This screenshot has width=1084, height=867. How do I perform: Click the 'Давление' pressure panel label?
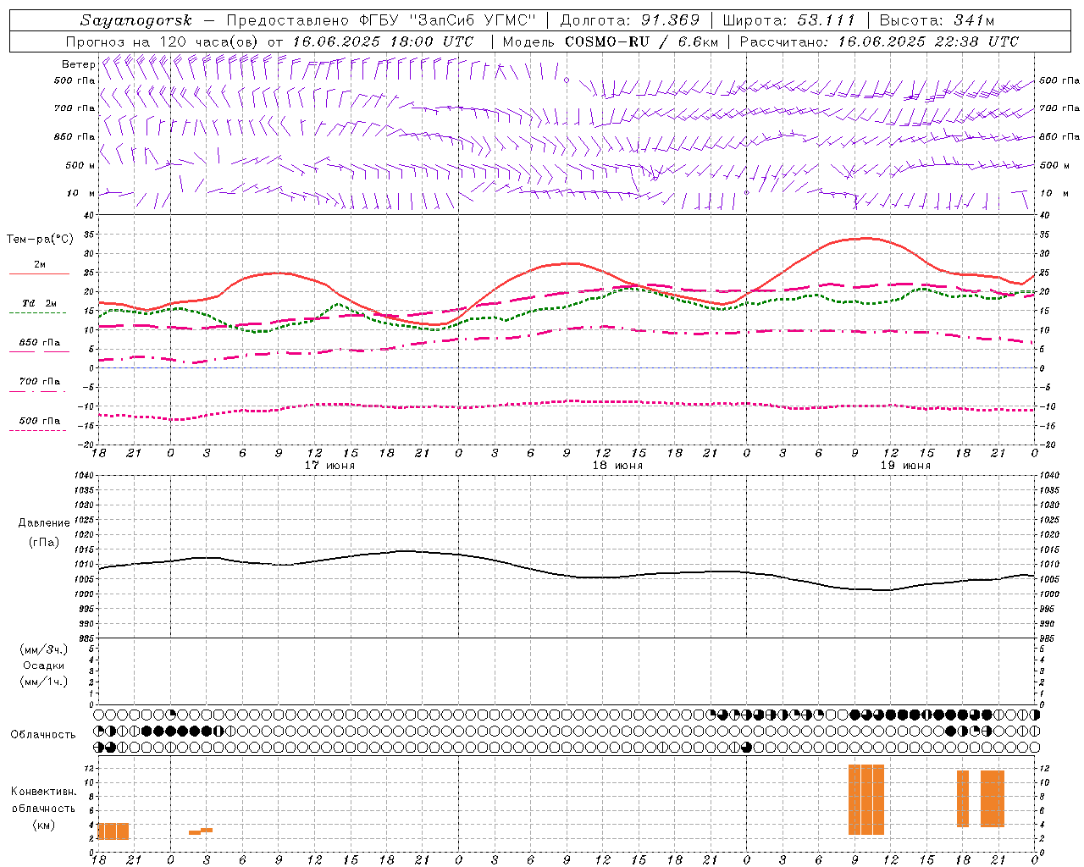[x=44, y=523]
